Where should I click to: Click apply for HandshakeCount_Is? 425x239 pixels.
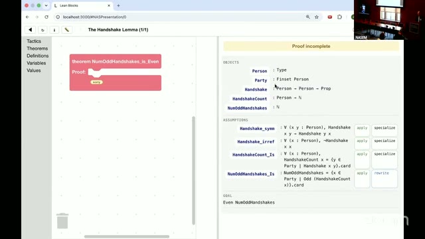pyautogui.click(x=362, y=159)
